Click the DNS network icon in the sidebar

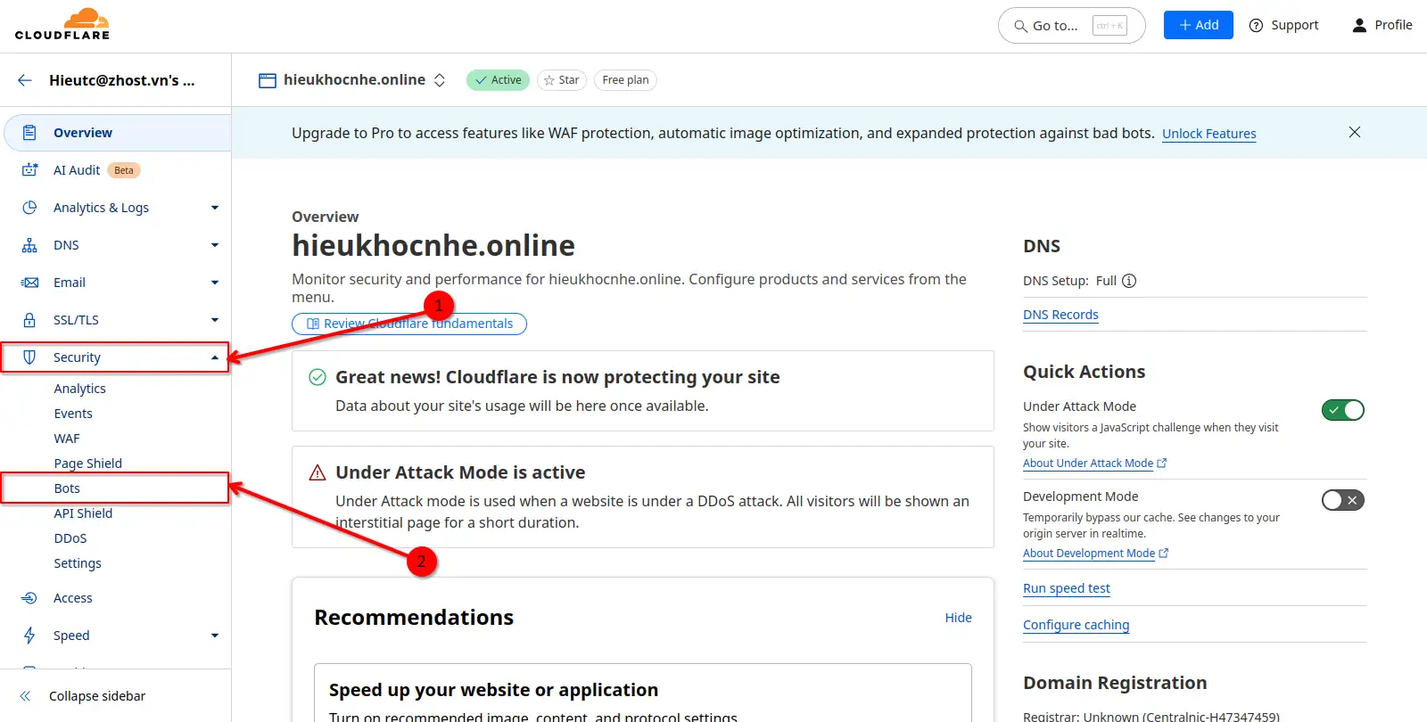(29, 245)
